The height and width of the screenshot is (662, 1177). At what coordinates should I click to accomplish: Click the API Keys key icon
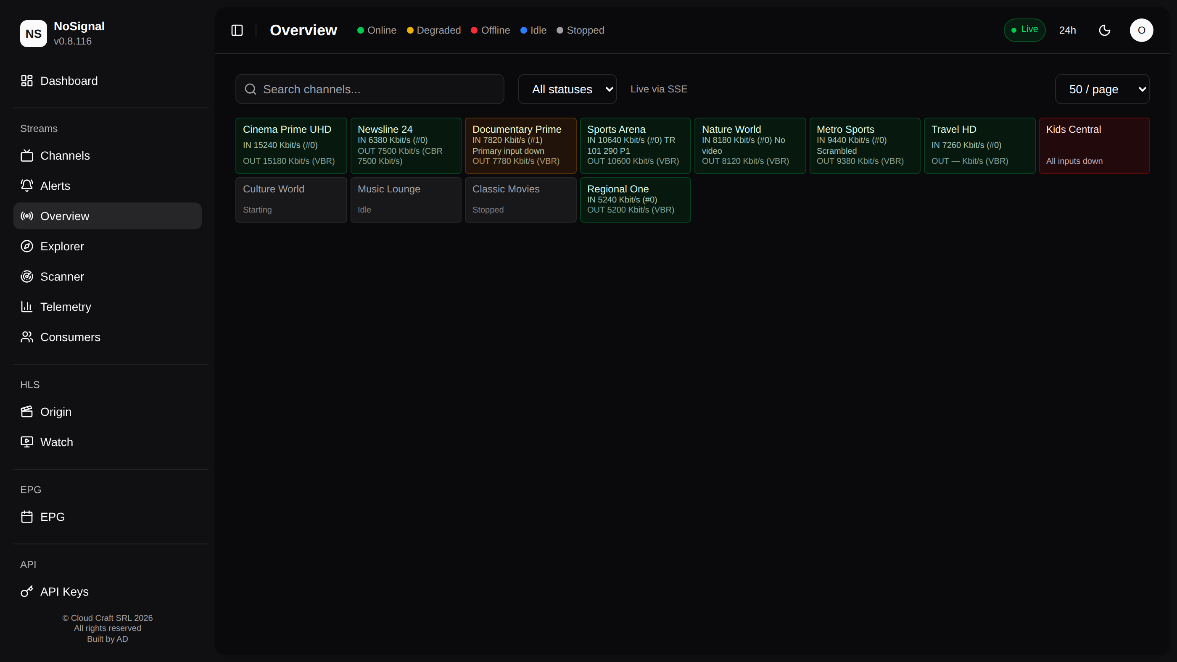tap(27, 592)
